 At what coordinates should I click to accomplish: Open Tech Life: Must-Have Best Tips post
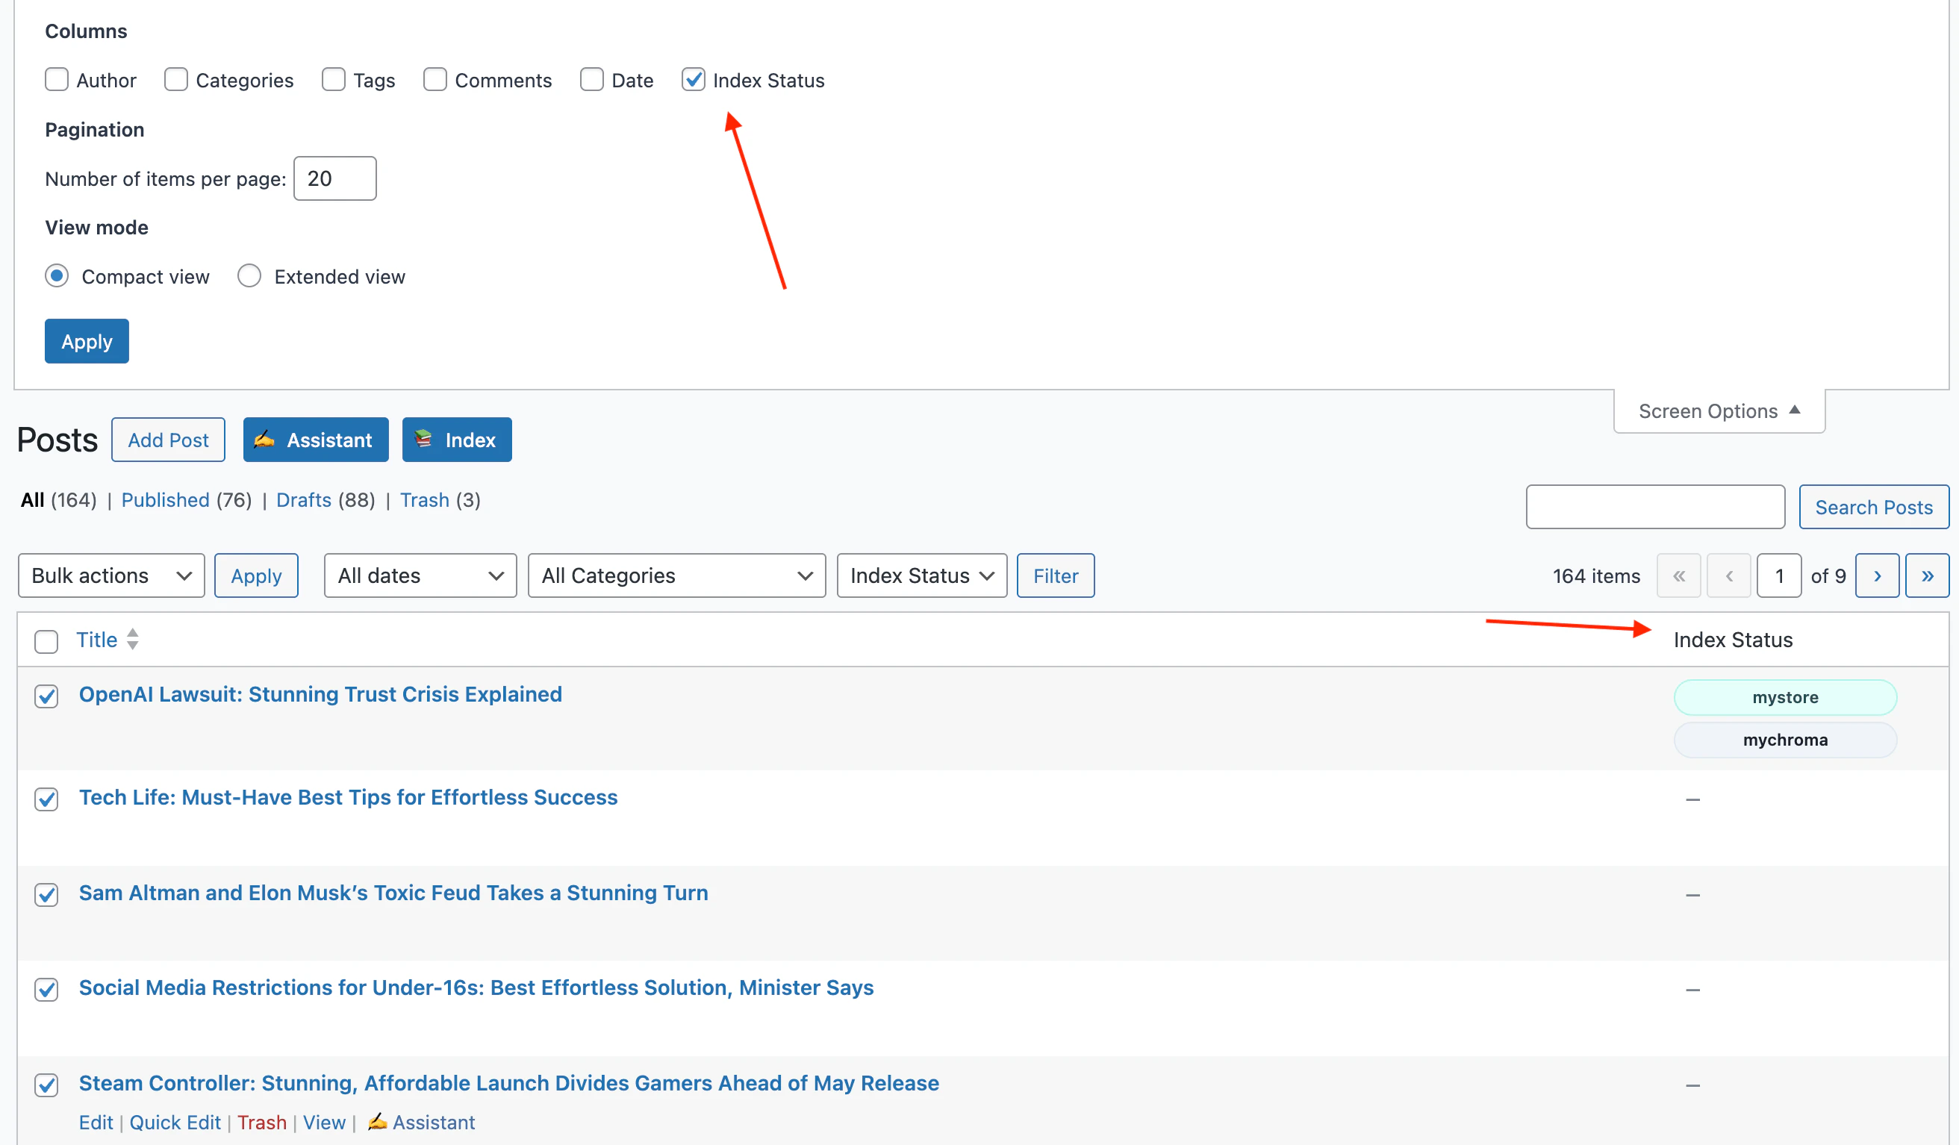point(348,797)
